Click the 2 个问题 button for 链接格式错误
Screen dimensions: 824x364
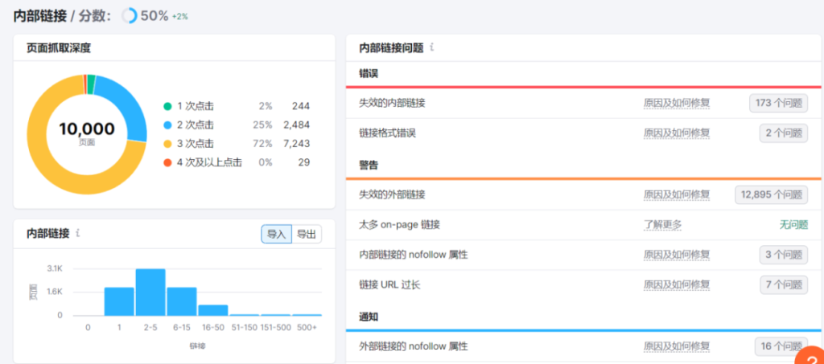click(x=783, y=133)
